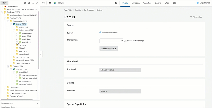The width and height of the screenshot is (212, 108).
Task: Click the Site Name field
Action: (x=120, y=91)
